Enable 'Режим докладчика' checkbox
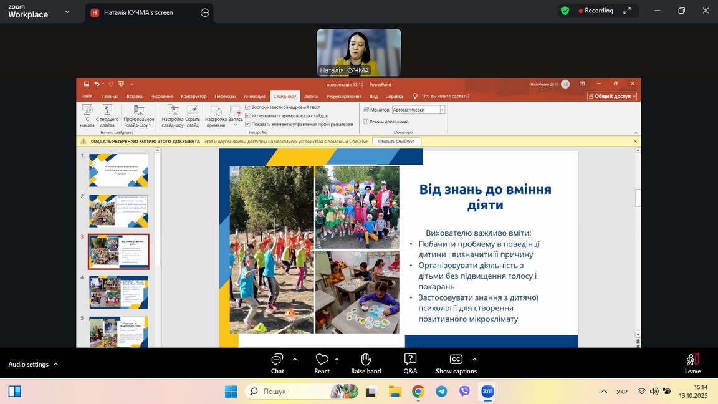 coord(366,122)
